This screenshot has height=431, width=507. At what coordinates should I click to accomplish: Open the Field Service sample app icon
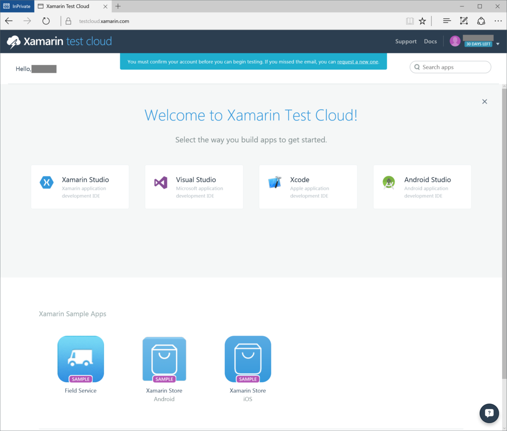(81, 359)
